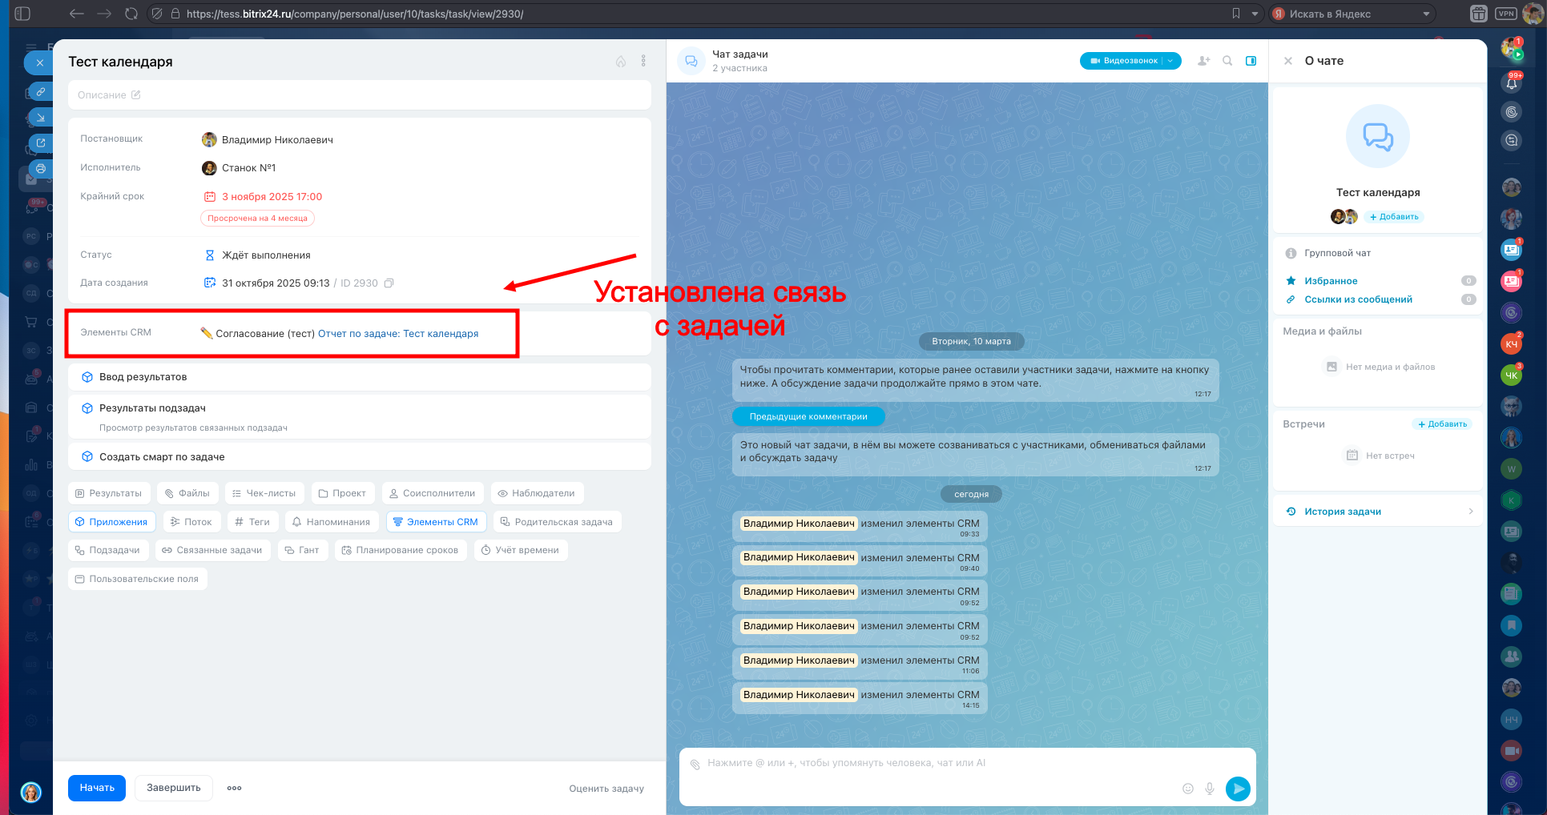Click '+ Добавить' participants in chat info
The width and height of the screenshot is (1547, 815).
1394,217
